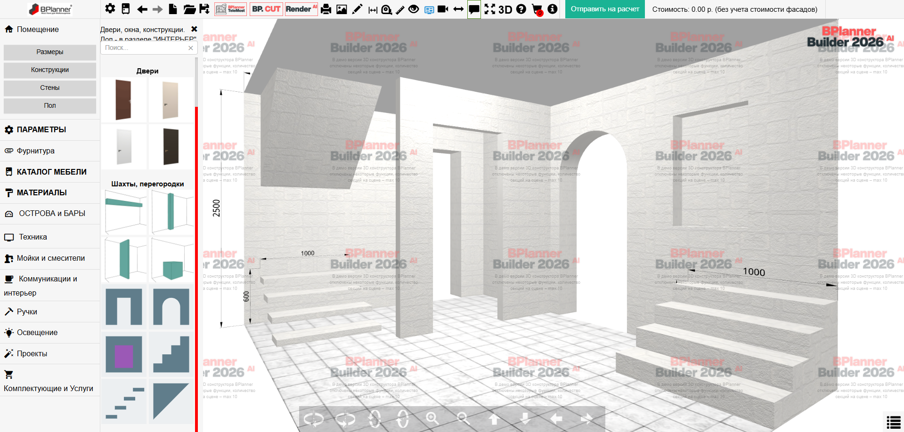Open help with question mark icon
The height and width of the screenshot is (432, 904).
pyautogui.click(x=521, y=9)
